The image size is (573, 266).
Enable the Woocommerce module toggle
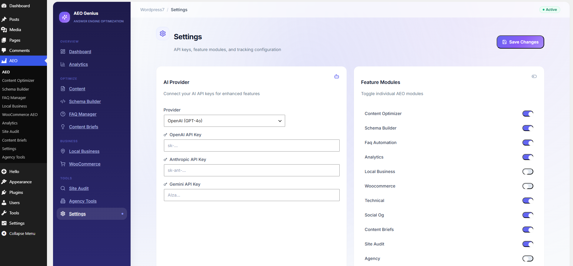[x=528, y=186]
